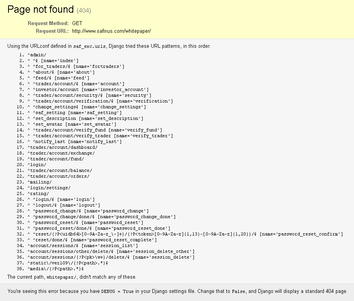Click the 'fortraders' named pattern line
This screenshot has width=354, height=301.
pyautogui.click(x=76, y=66)
